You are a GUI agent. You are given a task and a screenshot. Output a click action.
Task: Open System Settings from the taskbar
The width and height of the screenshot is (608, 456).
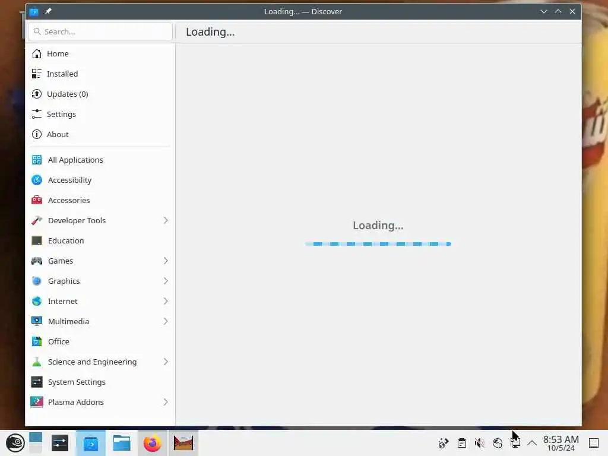point(60,443)
